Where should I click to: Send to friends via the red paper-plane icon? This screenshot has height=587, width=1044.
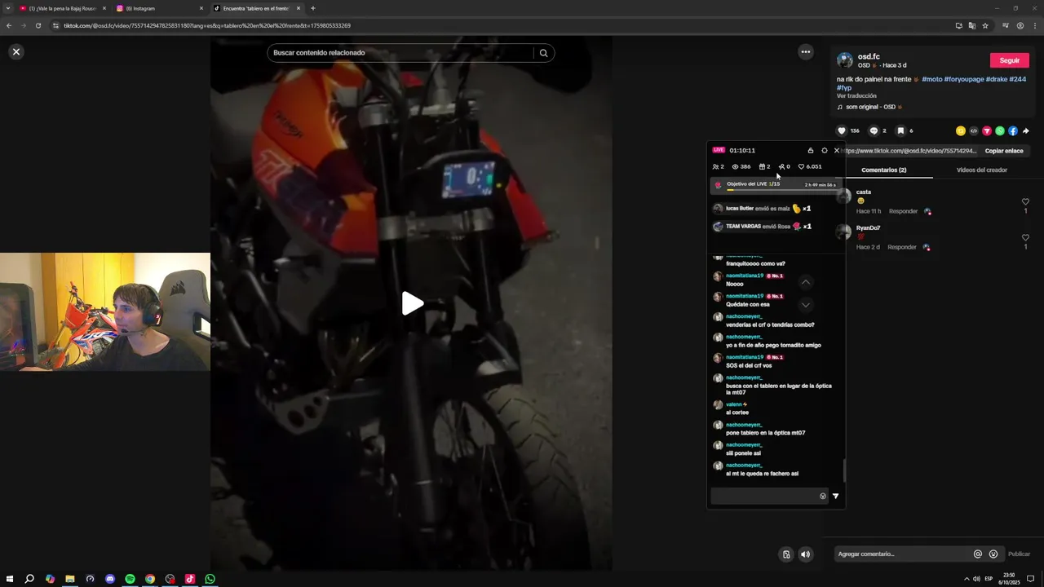pos(987,130)
